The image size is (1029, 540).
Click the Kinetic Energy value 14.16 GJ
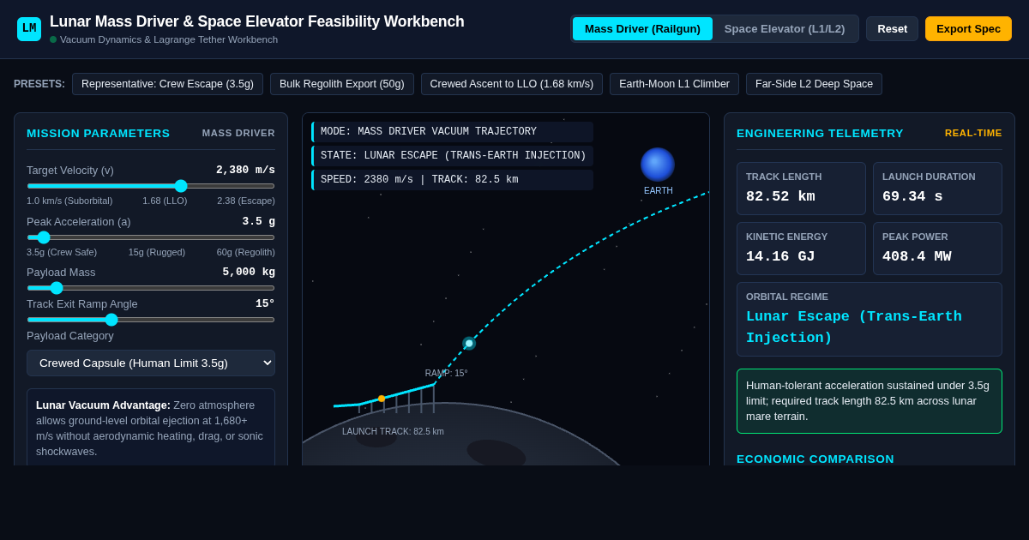780,256
